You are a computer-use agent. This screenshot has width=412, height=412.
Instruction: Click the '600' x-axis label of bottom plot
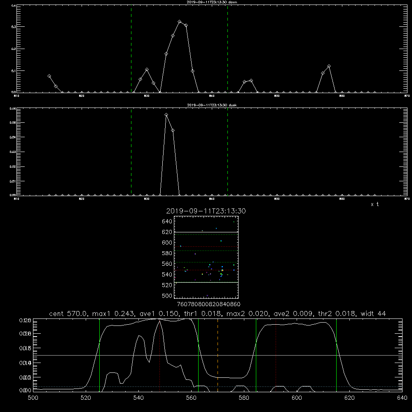[297, 398]
